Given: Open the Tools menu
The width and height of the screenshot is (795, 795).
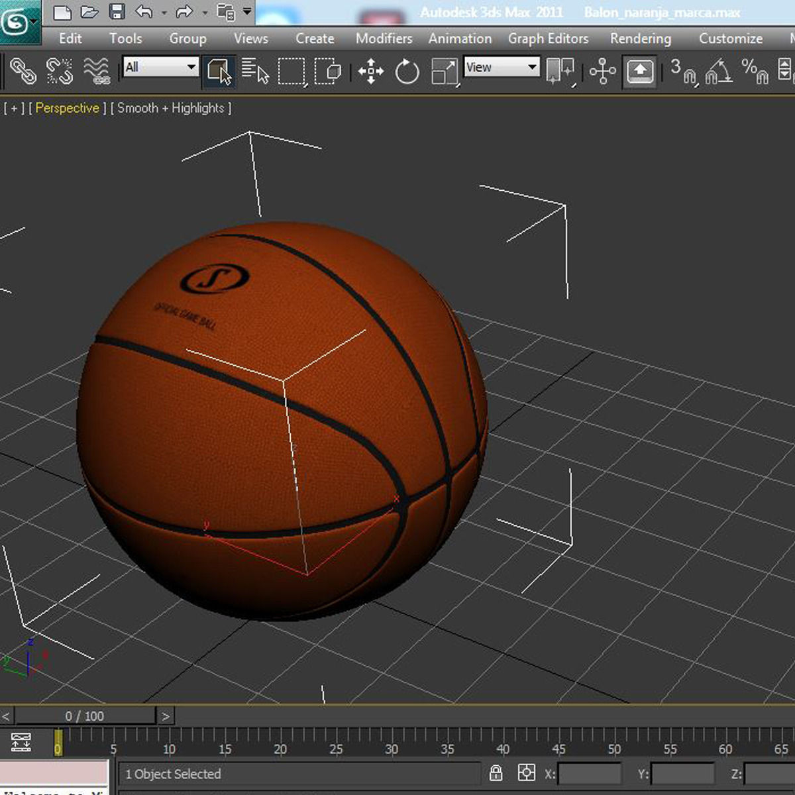Looking at the screenshot, I should tap(126, 38).
